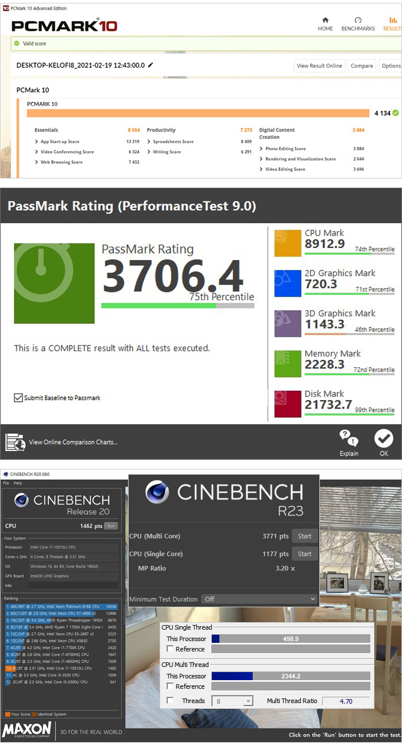This screenshot has width=402, height=745.
Task: Click the OK checkmark icon
Action: (383, 439)
